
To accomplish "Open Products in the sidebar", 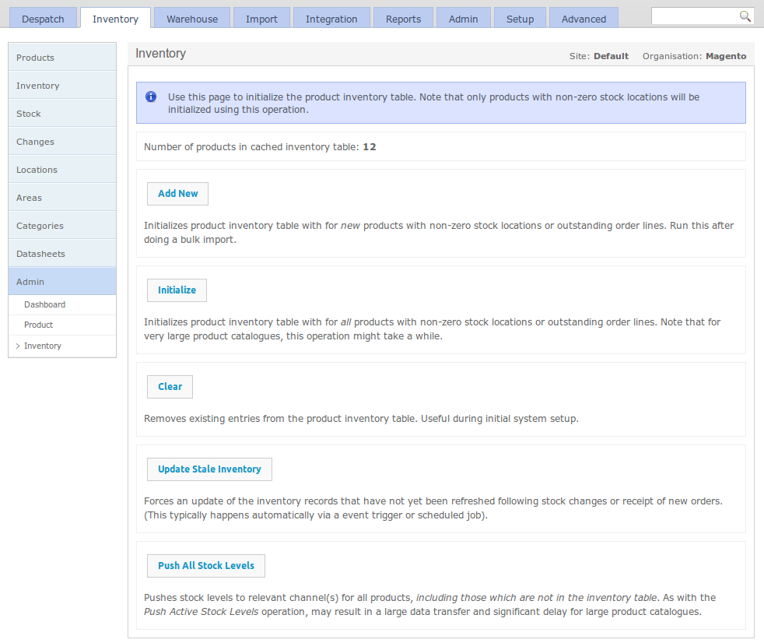I will click(x=62, y=58).
